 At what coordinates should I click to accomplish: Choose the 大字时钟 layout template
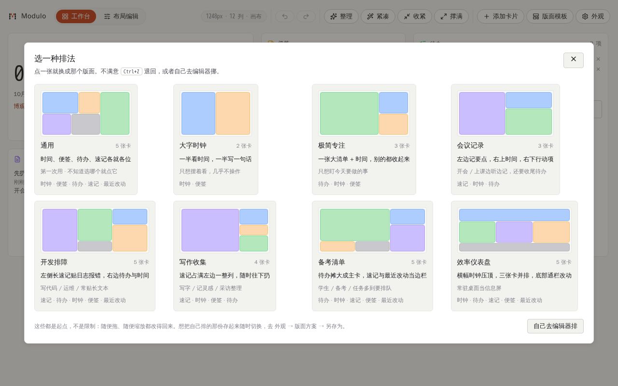pos(216,139)
